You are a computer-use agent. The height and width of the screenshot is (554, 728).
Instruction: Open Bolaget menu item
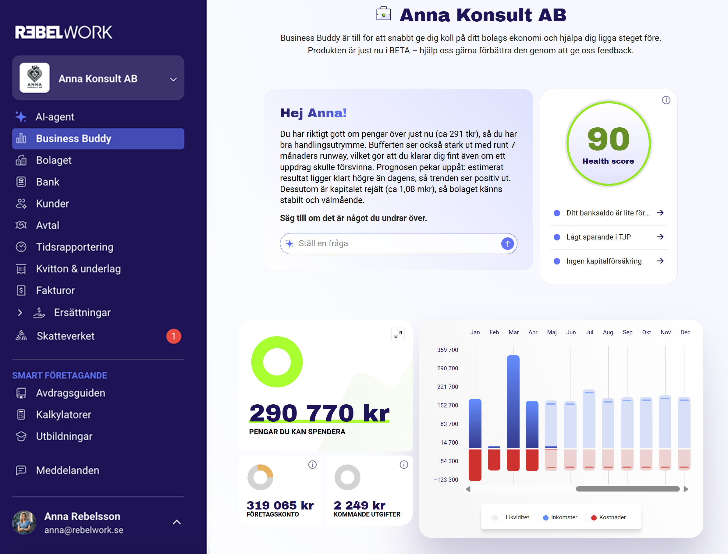[98, 160]
